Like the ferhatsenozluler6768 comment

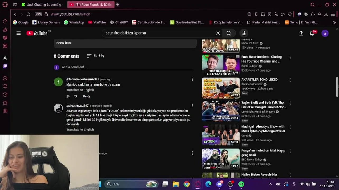(x=68, y=97)
